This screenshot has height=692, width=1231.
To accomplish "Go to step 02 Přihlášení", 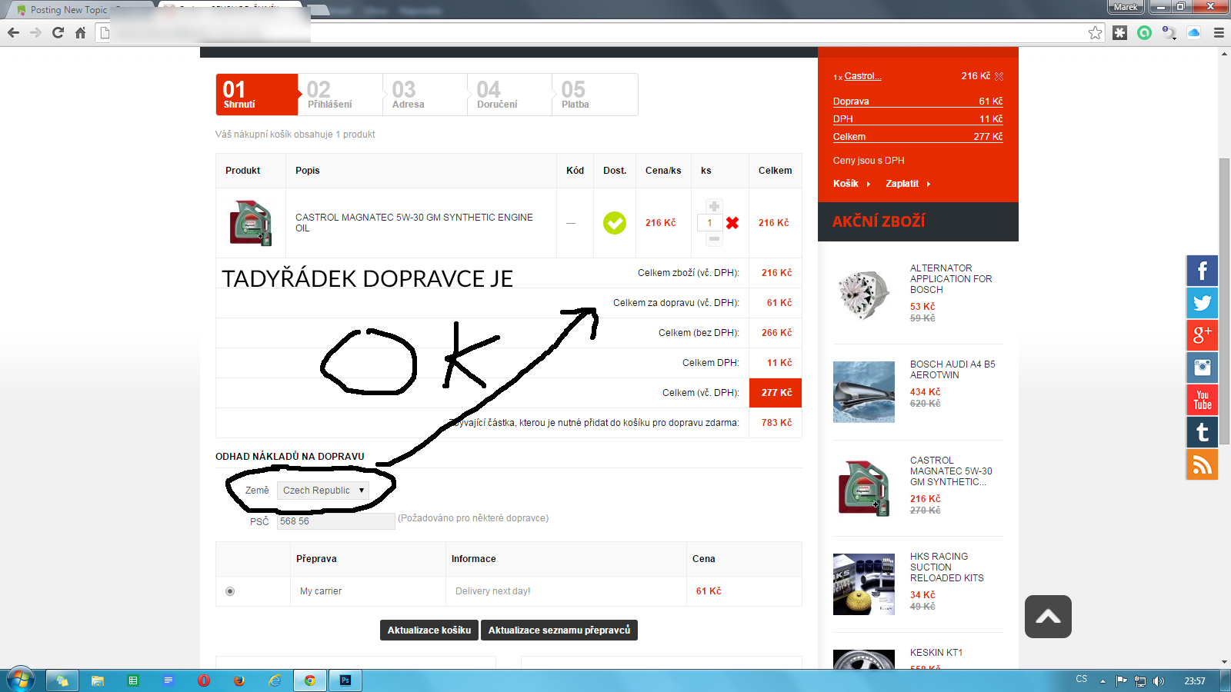I will 341,95.
